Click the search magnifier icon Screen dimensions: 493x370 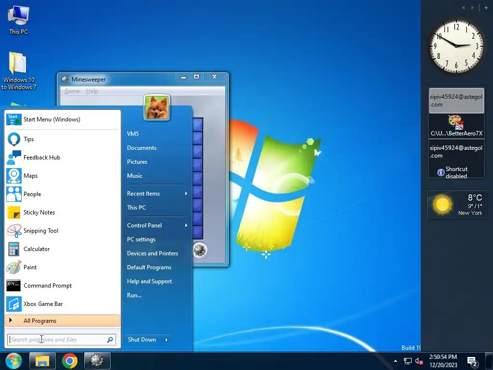pyautogui.click(x=110, y=340)
